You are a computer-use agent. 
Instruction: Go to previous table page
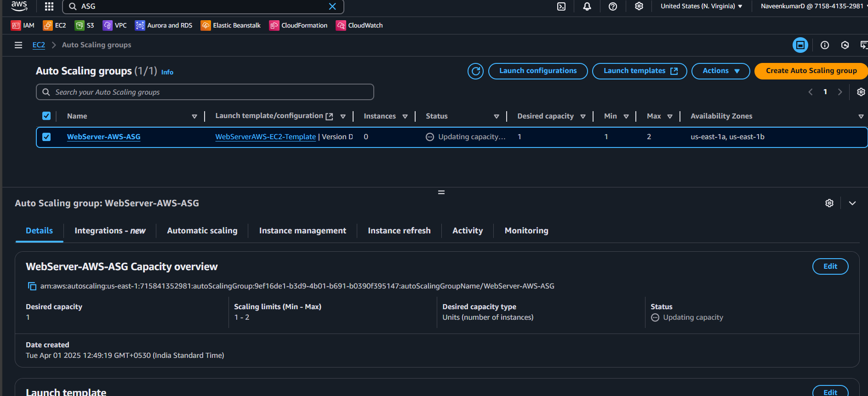click(811, 92)
